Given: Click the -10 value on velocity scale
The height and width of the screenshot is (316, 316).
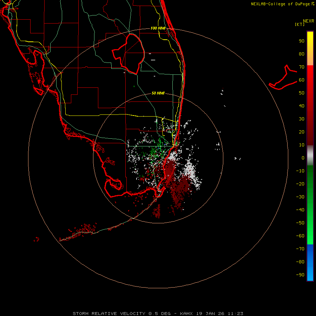Looking at the screenshot, I should [300, 171].
